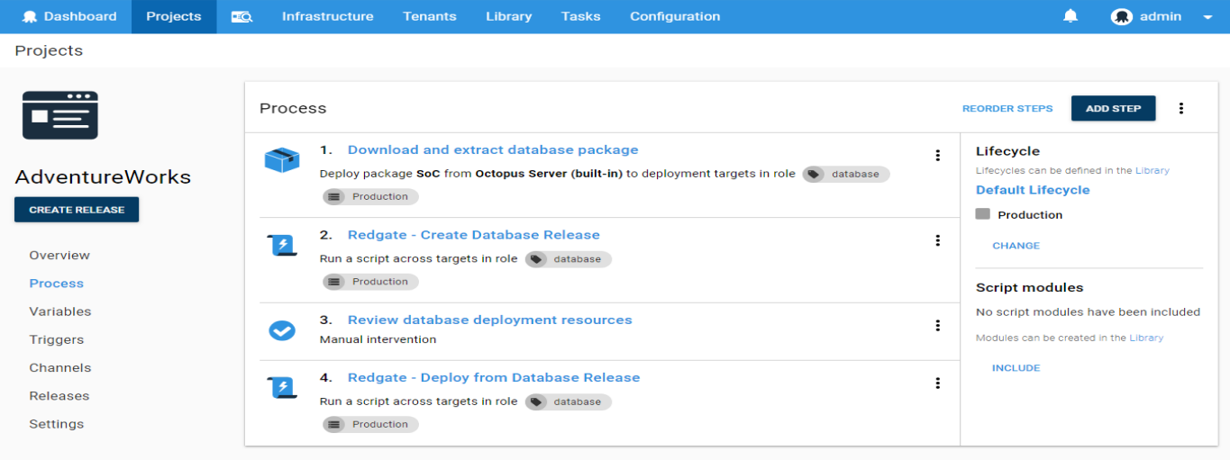Click the script icon for step 2

[282, 245]
